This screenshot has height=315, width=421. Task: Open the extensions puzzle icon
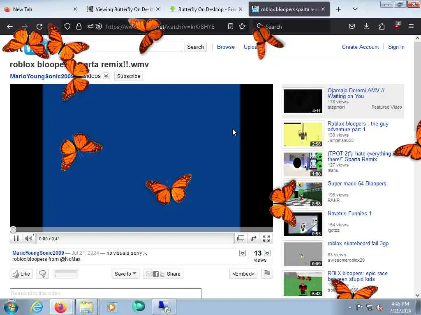(382, 26)
